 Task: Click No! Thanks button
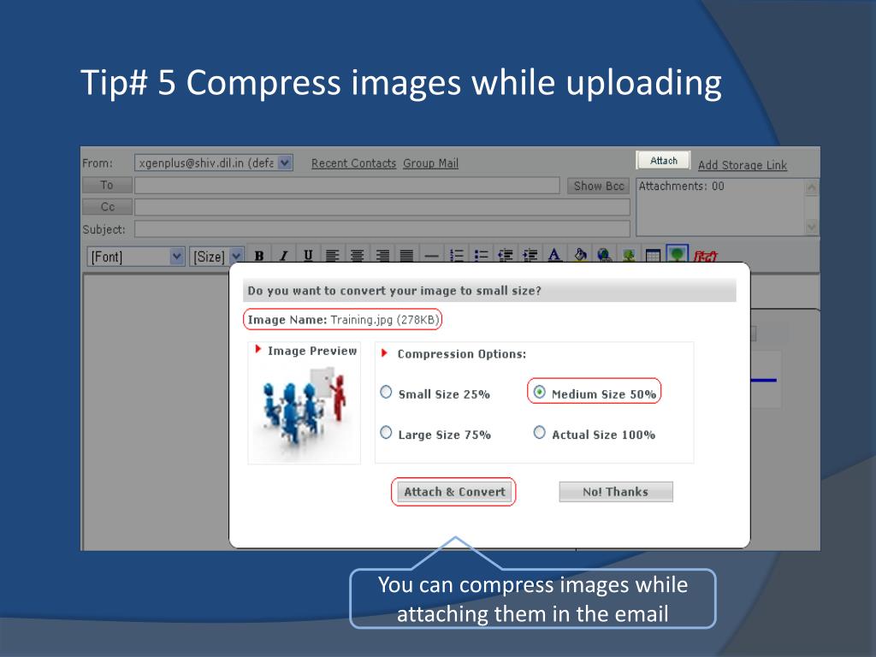(x=616, y=492)
